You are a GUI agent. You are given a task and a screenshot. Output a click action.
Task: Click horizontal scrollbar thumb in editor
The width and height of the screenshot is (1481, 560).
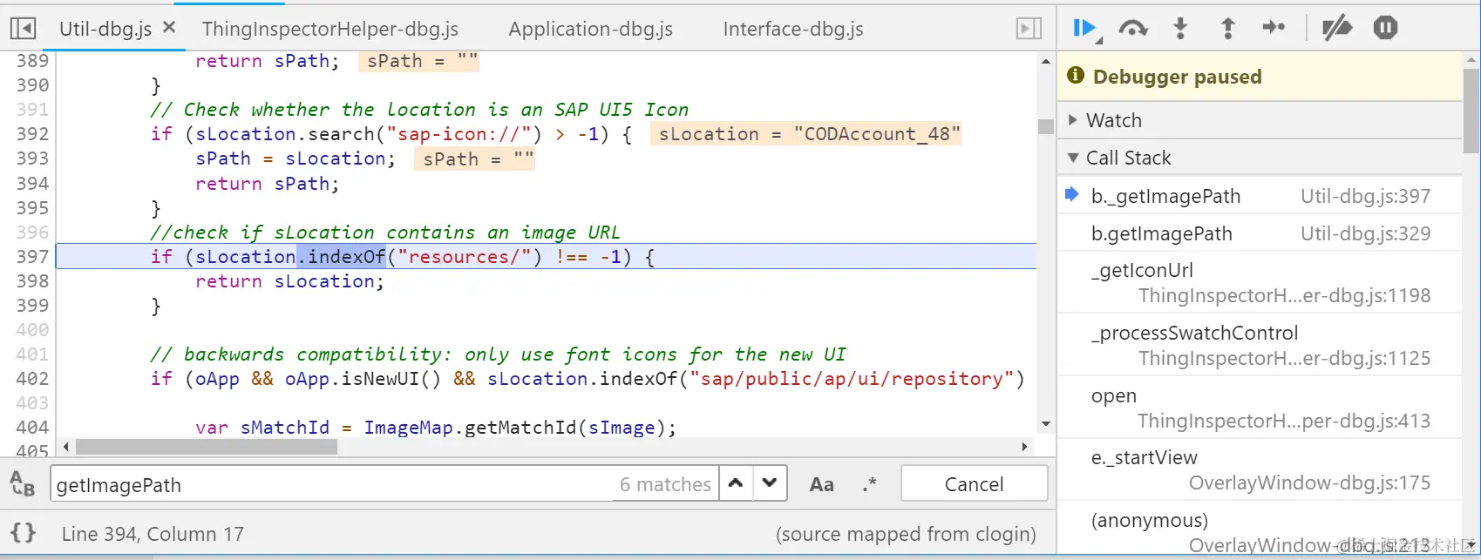(207, 447)
